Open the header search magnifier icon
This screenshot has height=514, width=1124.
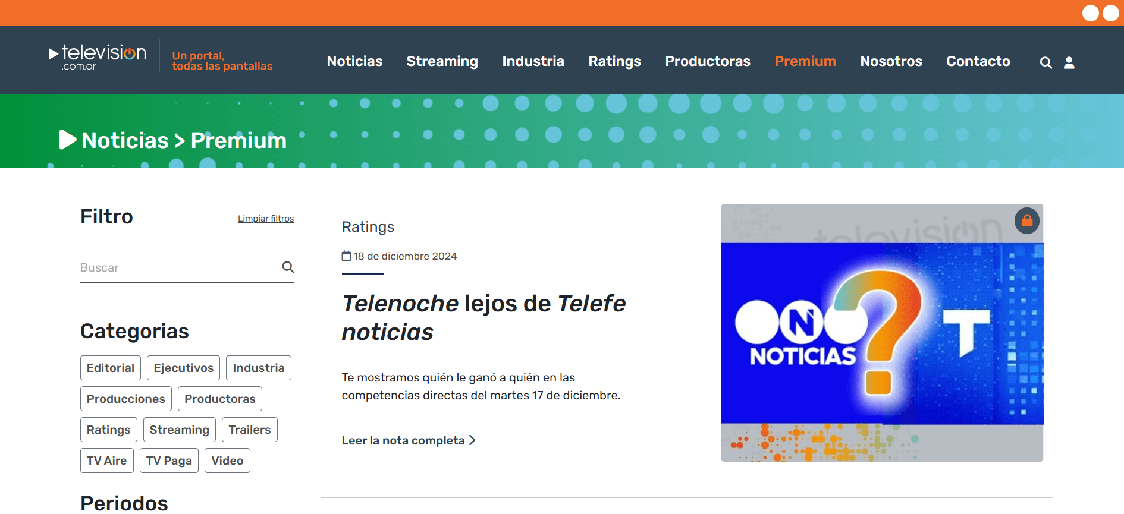[1045, 62]
